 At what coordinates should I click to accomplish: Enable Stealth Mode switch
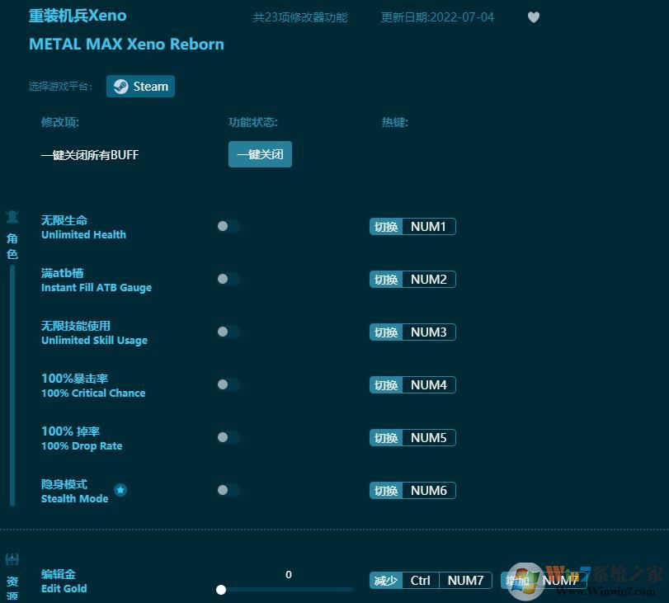tap(228, 490)
